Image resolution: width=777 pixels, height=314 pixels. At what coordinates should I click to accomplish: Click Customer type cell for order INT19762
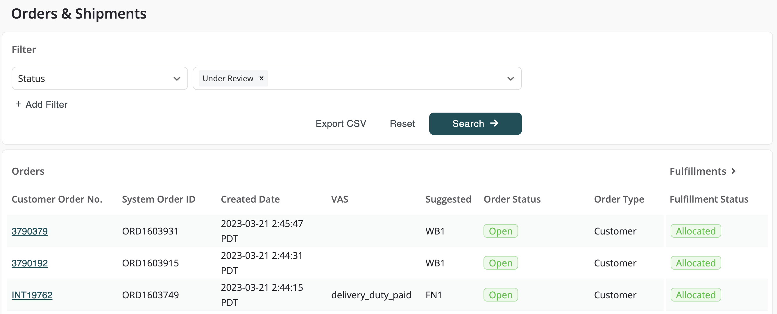[x=615, y=295]
